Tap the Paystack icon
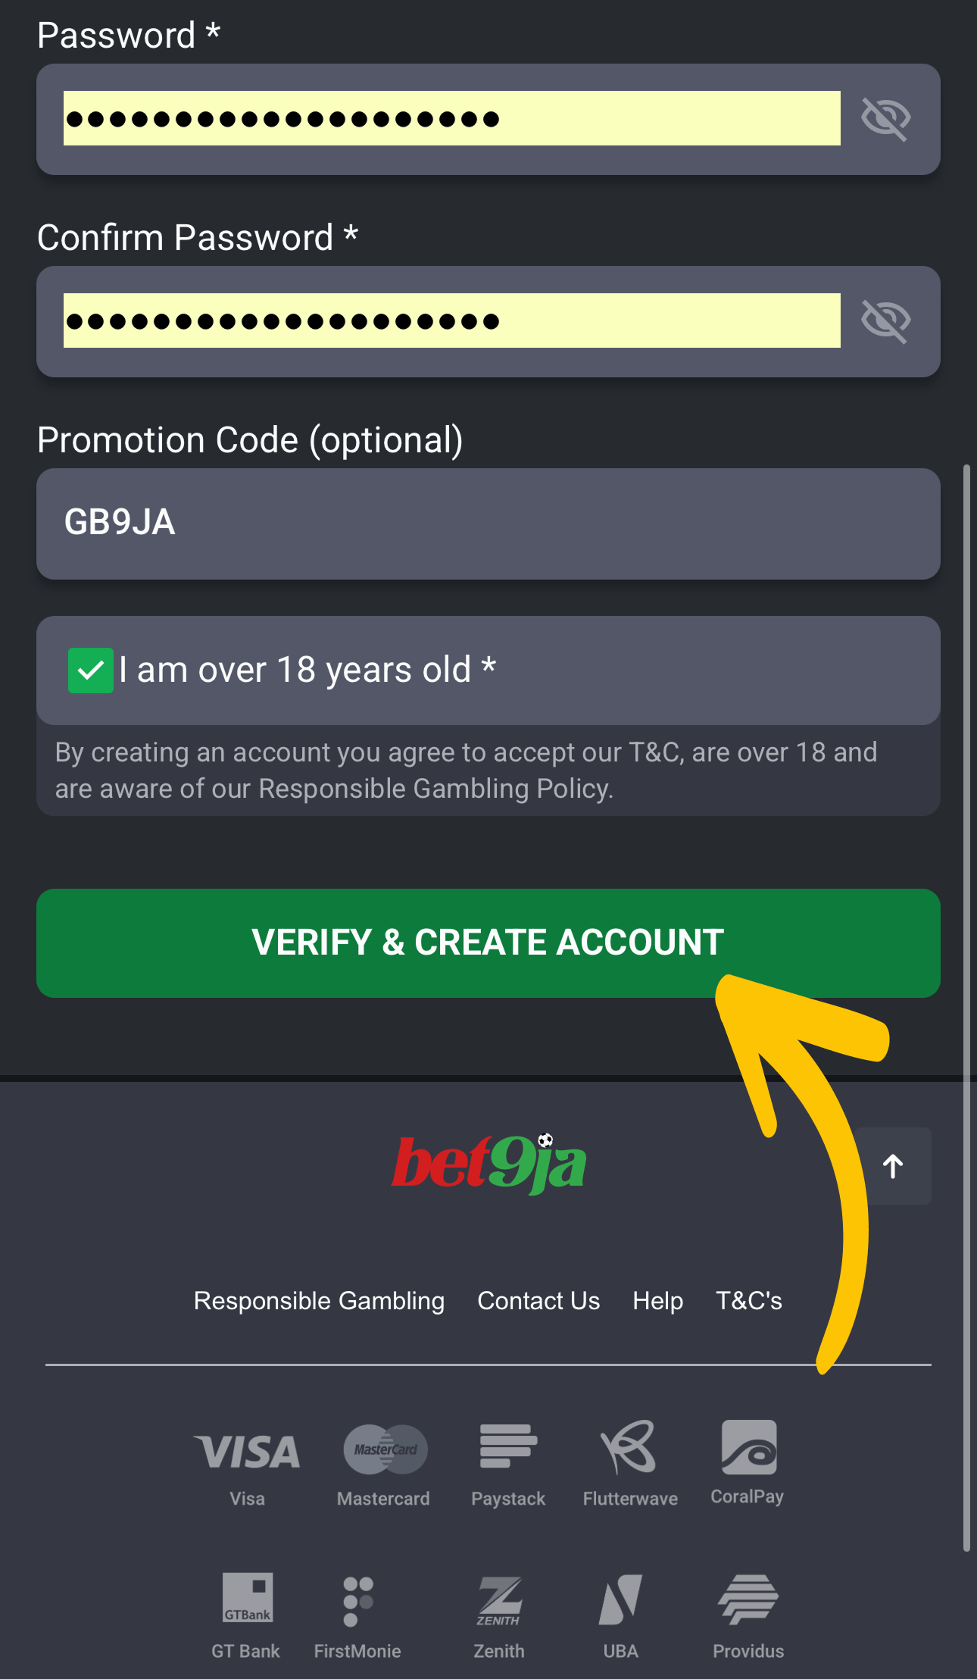977x1679 pixels. [508, 1446]
